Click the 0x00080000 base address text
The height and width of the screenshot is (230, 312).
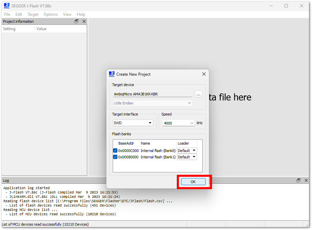(x=128, y=157)
